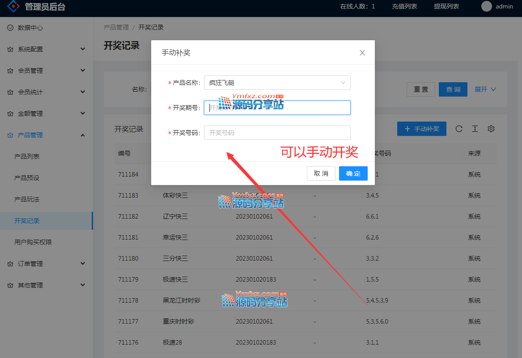Open the 产品名称 dropdown showing 疯狂飞艇
The height and width of the screenshot is (358, 522).
(x=277, y=83)
